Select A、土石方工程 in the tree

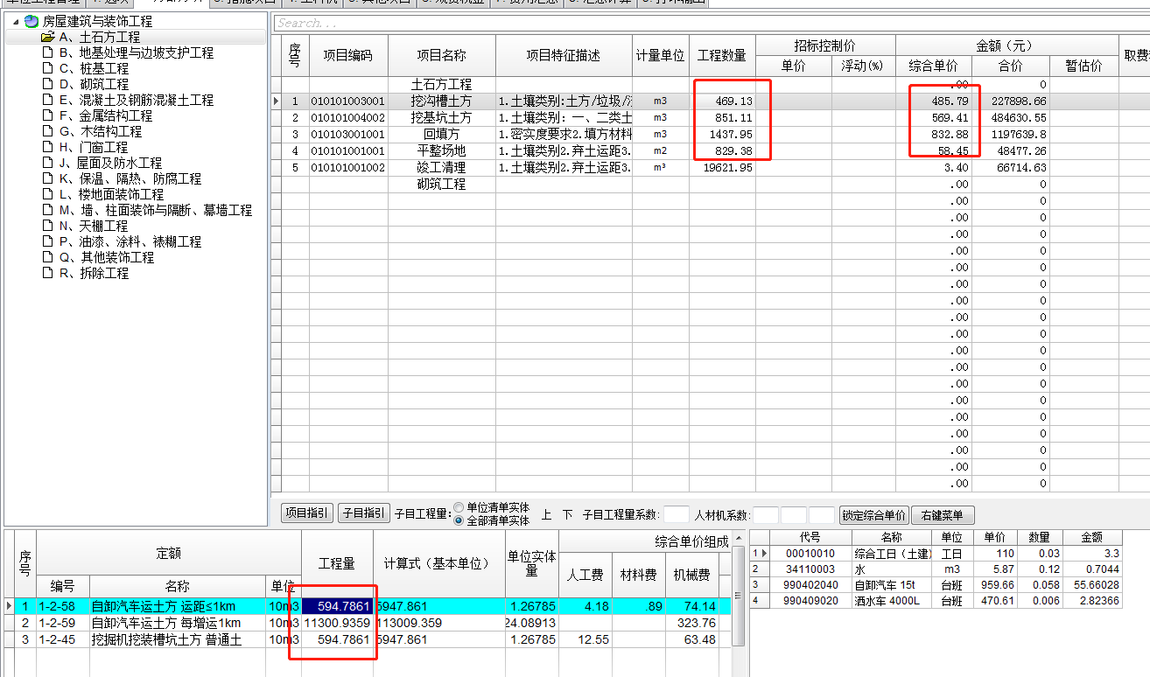point(100,37)
